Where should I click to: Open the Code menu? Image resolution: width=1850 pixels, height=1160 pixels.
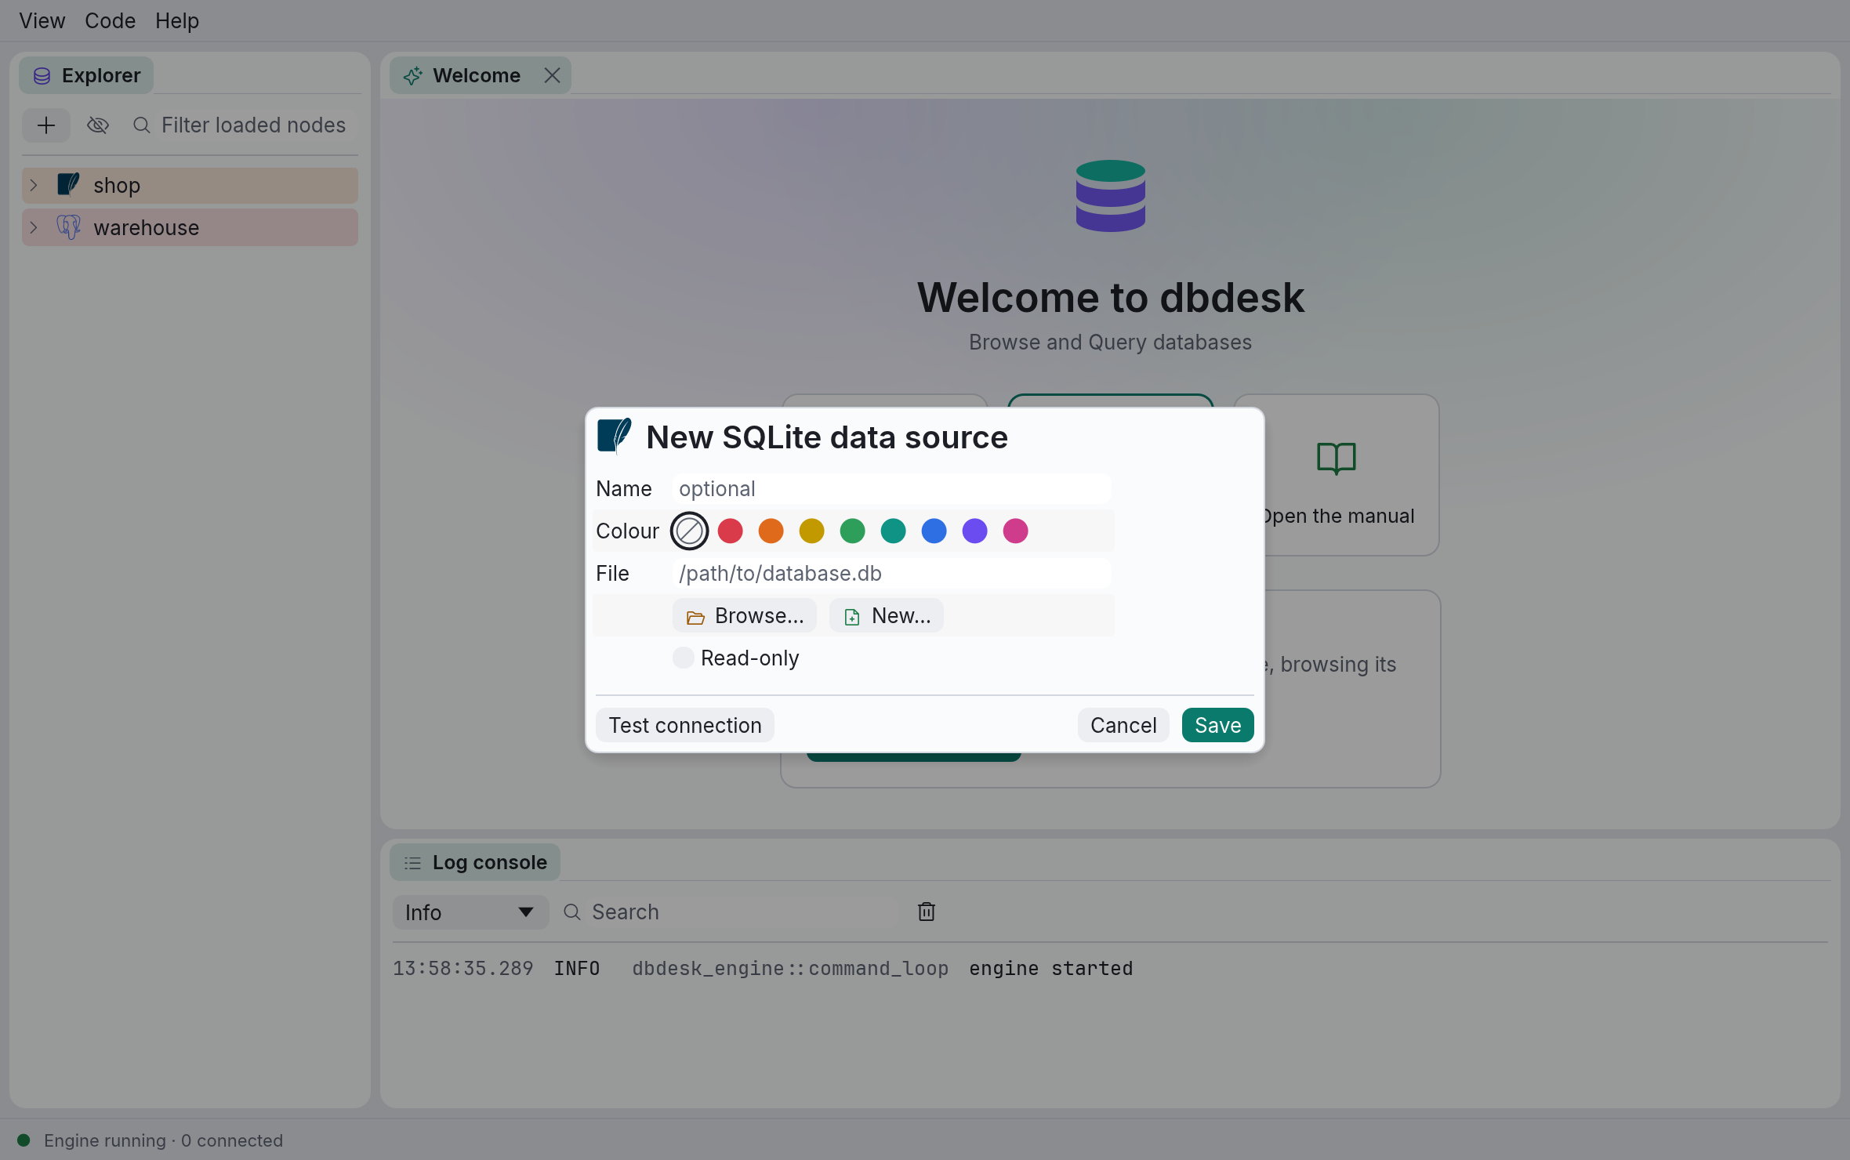point(110,20)
